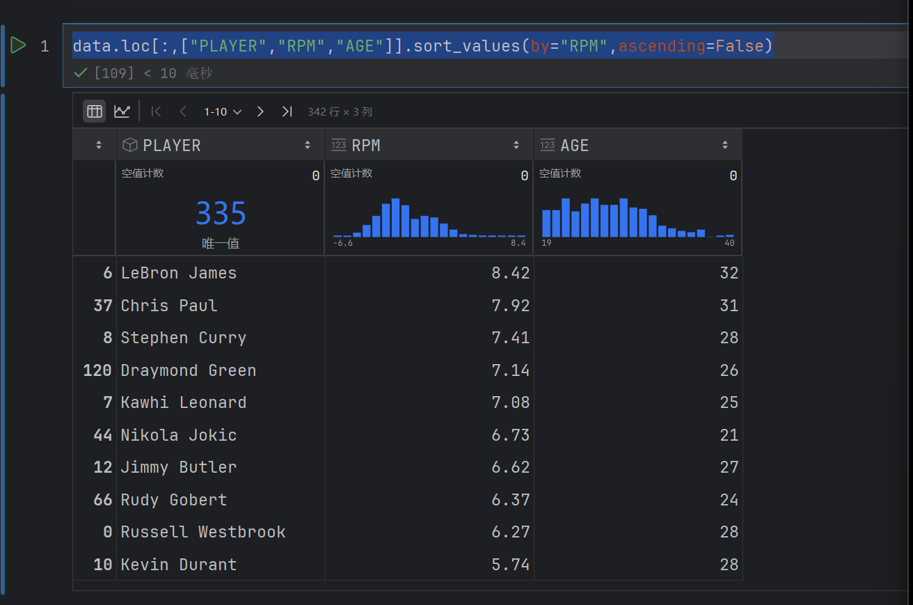Jump to last page of results
Screen dimensions: 913x605
287,111
